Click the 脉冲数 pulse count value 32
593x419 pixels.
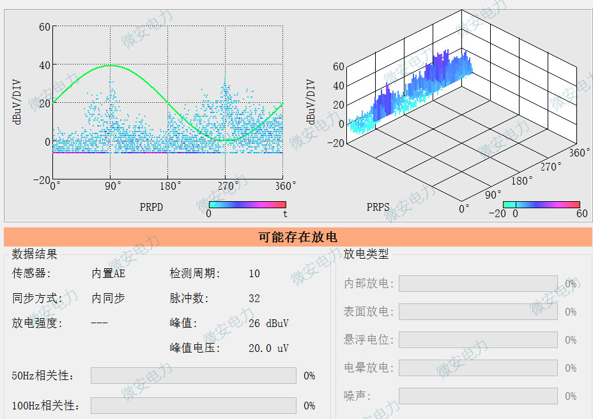click(253, 298)
